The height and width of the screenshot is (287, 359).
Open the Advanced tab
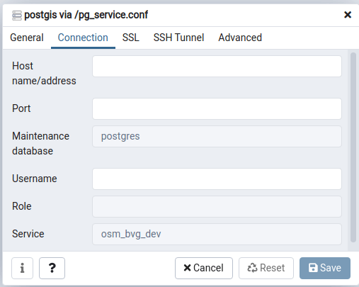click(x=240, y=38)
